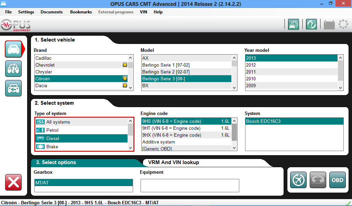The height and width of the screenshot is (206, 352).
Task: Click the Engine code scrollbar thumb
Action: tap(234, 132)
